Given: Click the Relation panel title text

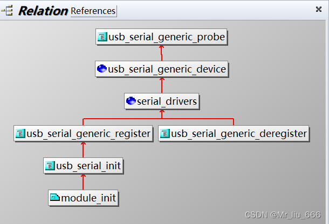Looking at the screenshot, I should (43, 11).
